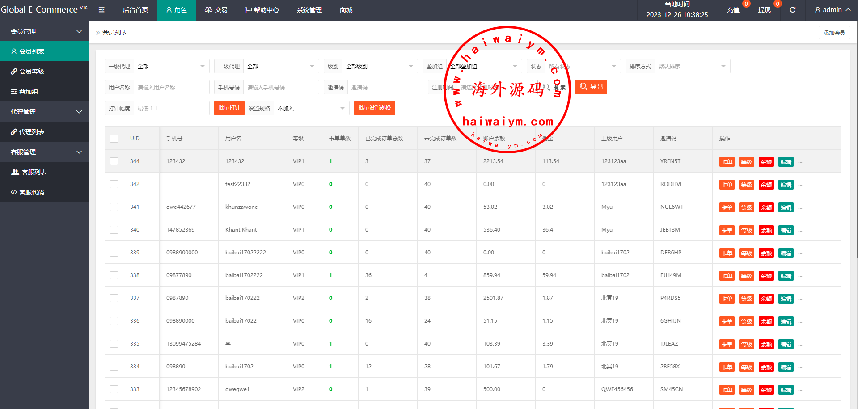
Task: Click the sidebar collapse hamburger icon
Action: pyautogui.click(x=101, y=10)
